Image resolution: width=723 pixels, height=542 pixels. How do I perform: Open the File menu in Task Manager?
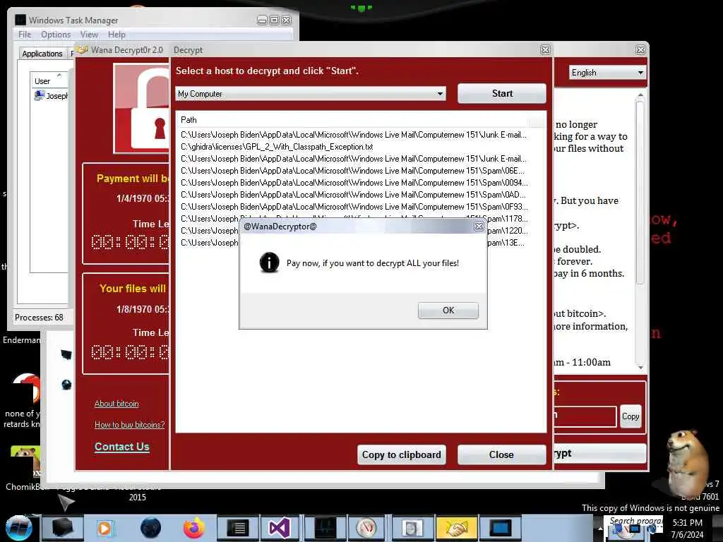click(25, 35)
